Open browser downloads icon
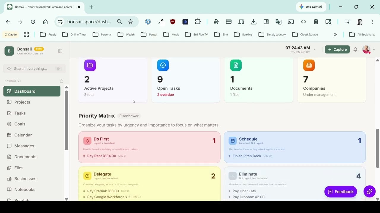 254,22
